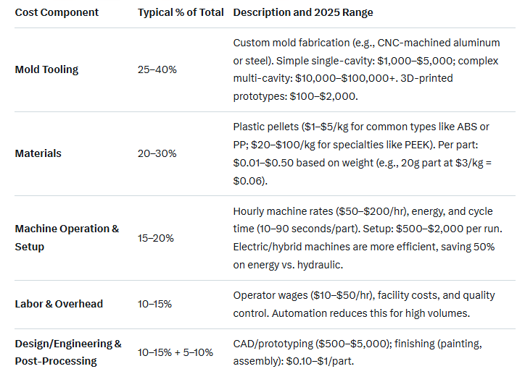
Task: Select the Mold Tooling row label
Action: click(x=46, y=69)
